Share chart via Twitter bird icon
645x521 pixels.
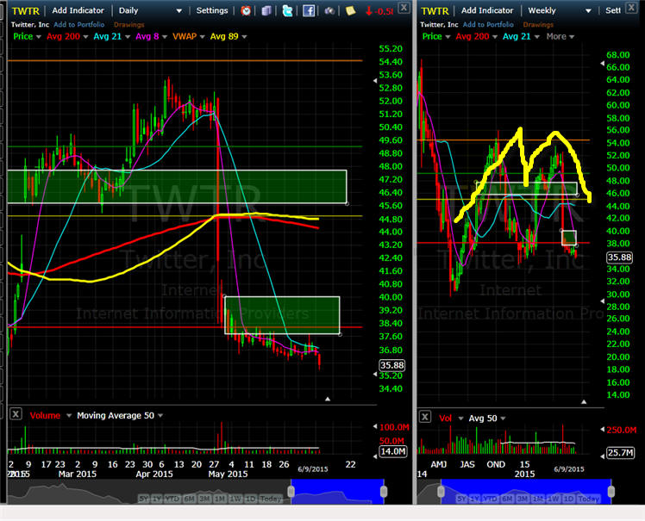pos(287,10)
